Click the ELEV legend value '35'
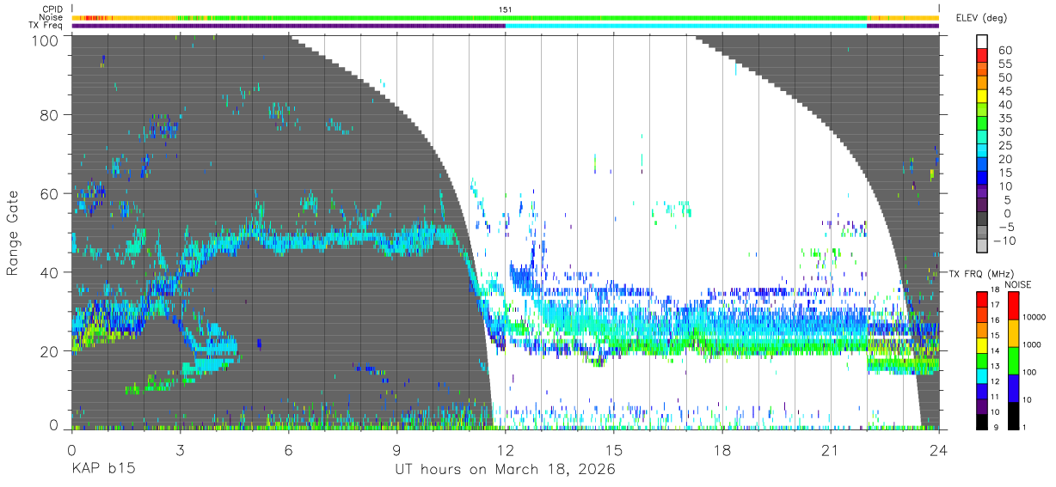 click(1004, 118)
